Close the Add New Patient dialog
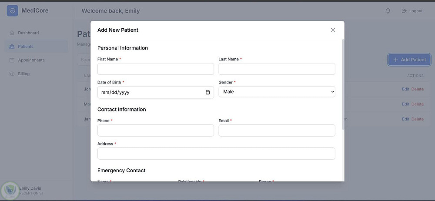Viewport: 435px width, 201px height. pos(333,30)
